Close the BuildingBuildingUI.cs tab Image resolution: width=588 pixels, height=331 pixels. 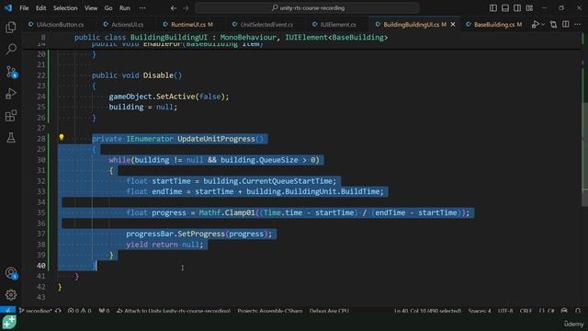coord(453,25)
